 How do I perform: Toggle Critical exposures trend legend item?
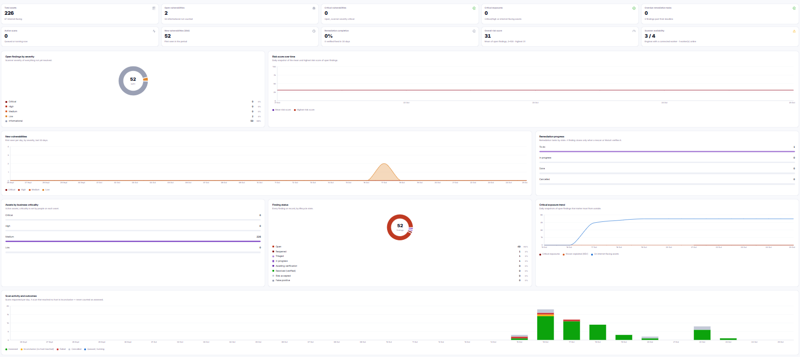pyautogui.click(x=550, y=254)
